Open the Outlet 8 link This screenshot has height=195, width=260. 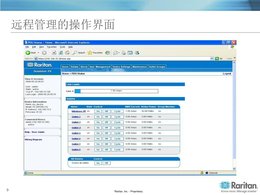pos(76,150)
